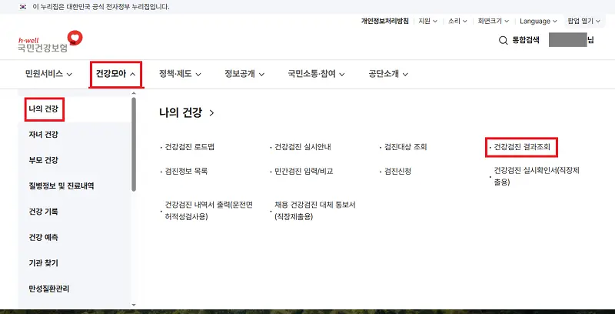
Task: Click the side menu scrollbar thumb
Action: tap(133, 145)
